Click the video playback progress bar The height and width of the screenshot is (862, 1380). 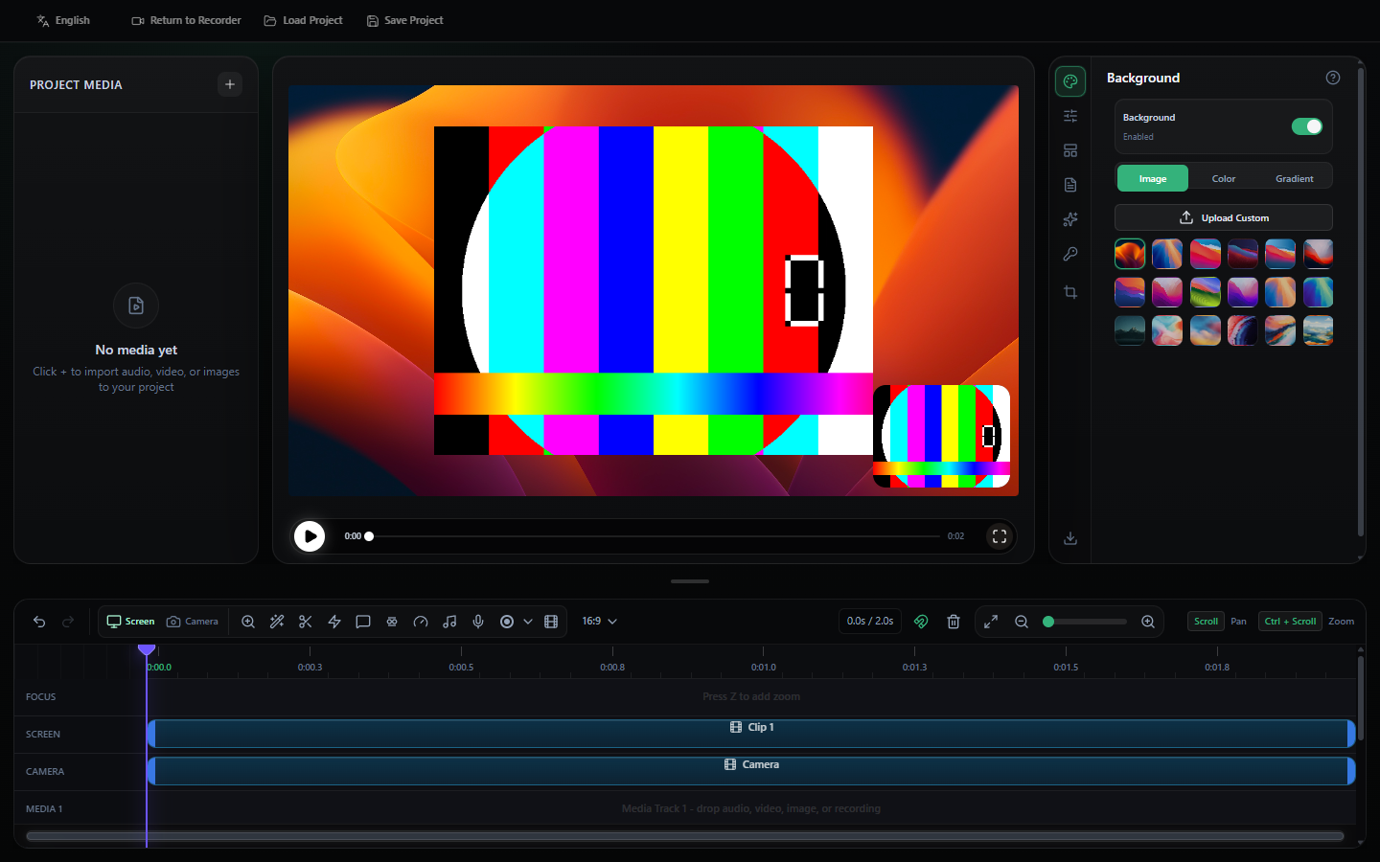click(x=655, y=536)
